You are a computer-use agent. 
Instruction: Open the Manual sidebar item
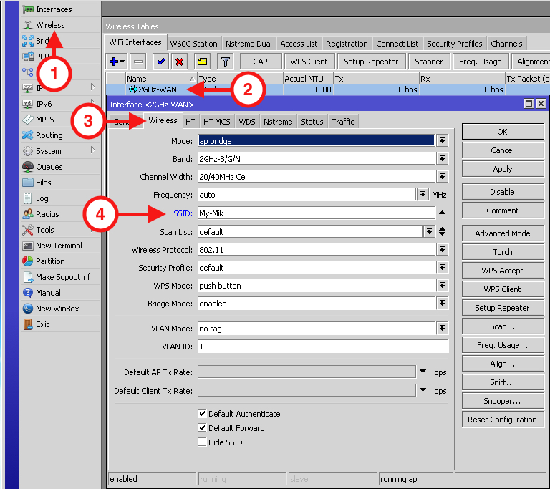(x=60, y=293)
